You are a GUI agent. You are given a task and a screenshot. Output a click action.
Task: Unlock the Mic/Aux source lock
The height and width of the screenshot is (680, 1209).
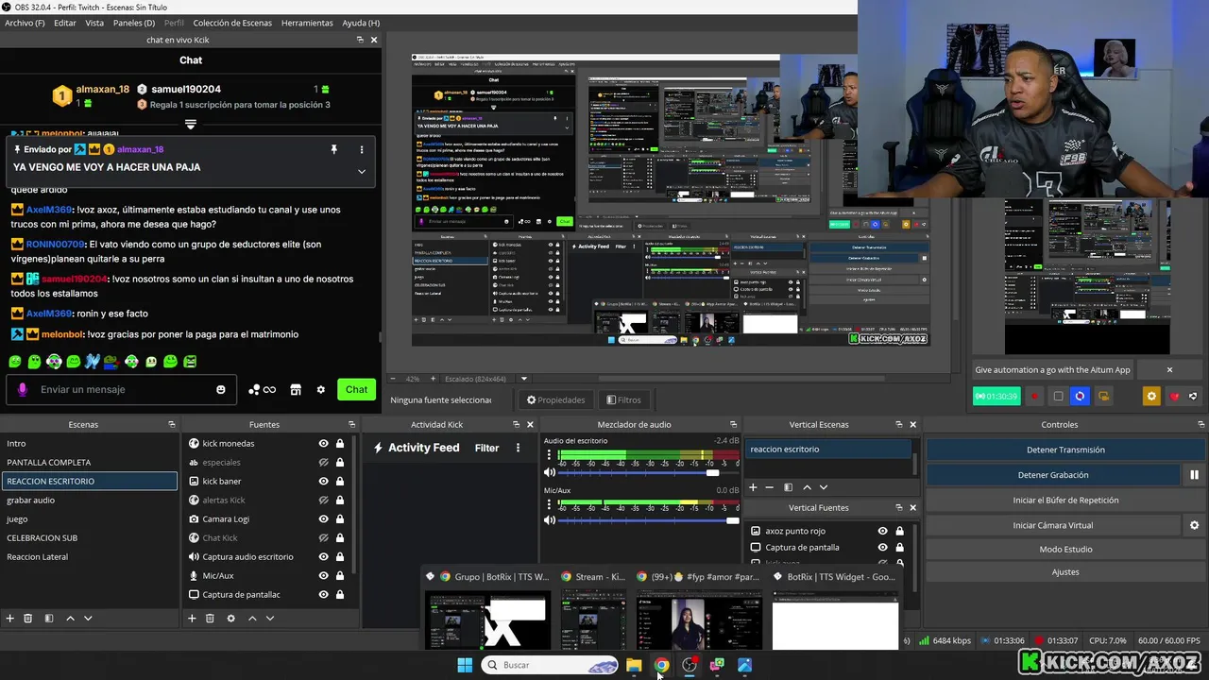point(340,576)
